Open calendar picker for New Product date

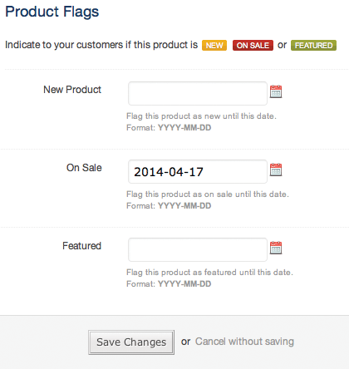click(x=276, y=91)
